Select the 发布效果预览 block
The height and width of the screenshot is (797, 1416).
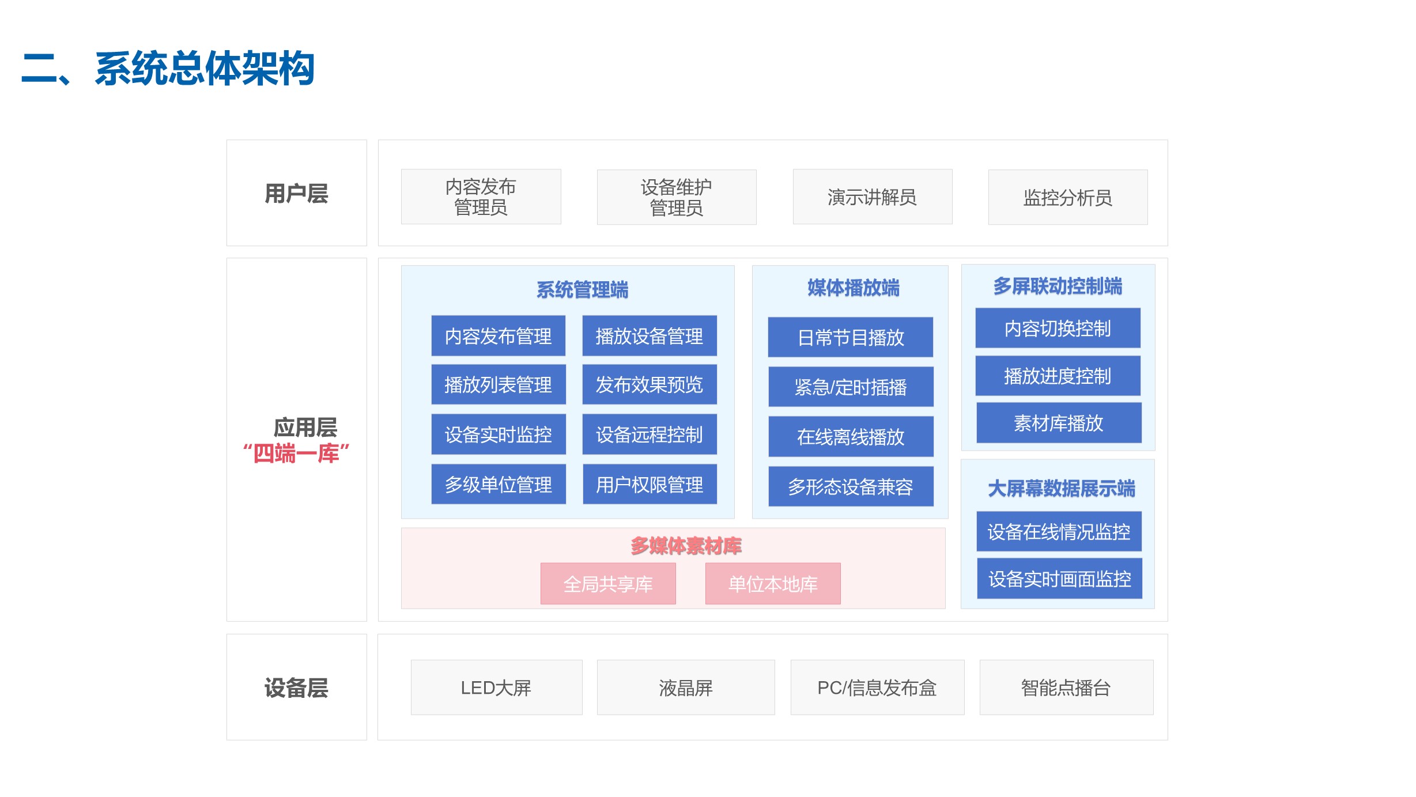[649, 384]
